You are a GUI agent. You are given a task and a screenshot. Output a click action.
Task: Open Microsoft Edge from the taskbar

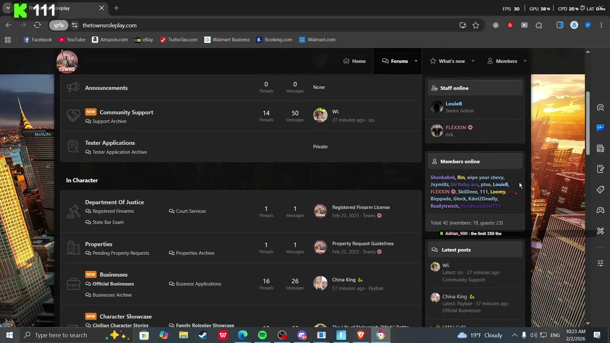pos(243,335)
